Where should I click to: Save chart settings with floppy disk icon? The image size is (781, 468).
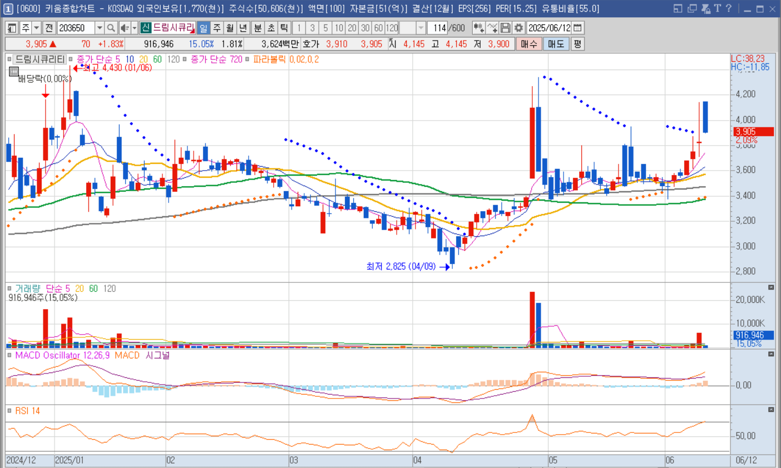[x=505, y=28]
